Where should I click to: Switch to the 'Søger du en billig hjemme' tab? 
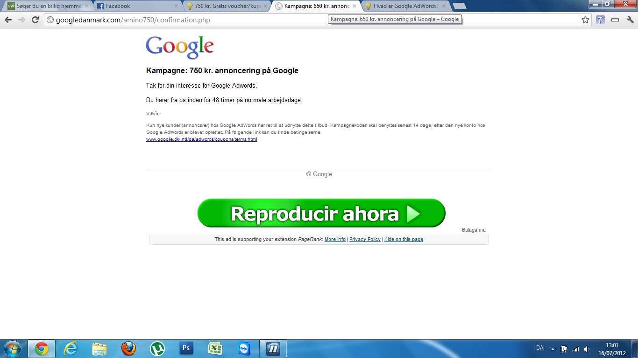(47, 6)
